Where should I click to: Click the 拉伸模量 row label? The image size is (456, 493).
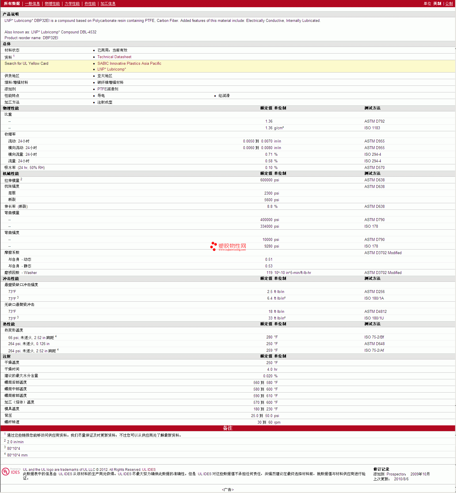click(x=12, y=180)
